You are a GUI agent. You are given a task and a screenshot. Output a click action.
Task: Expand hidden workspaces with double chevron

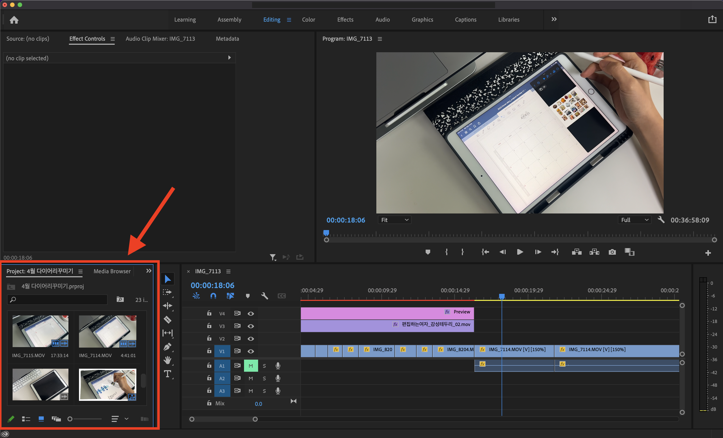pos(554,19)
